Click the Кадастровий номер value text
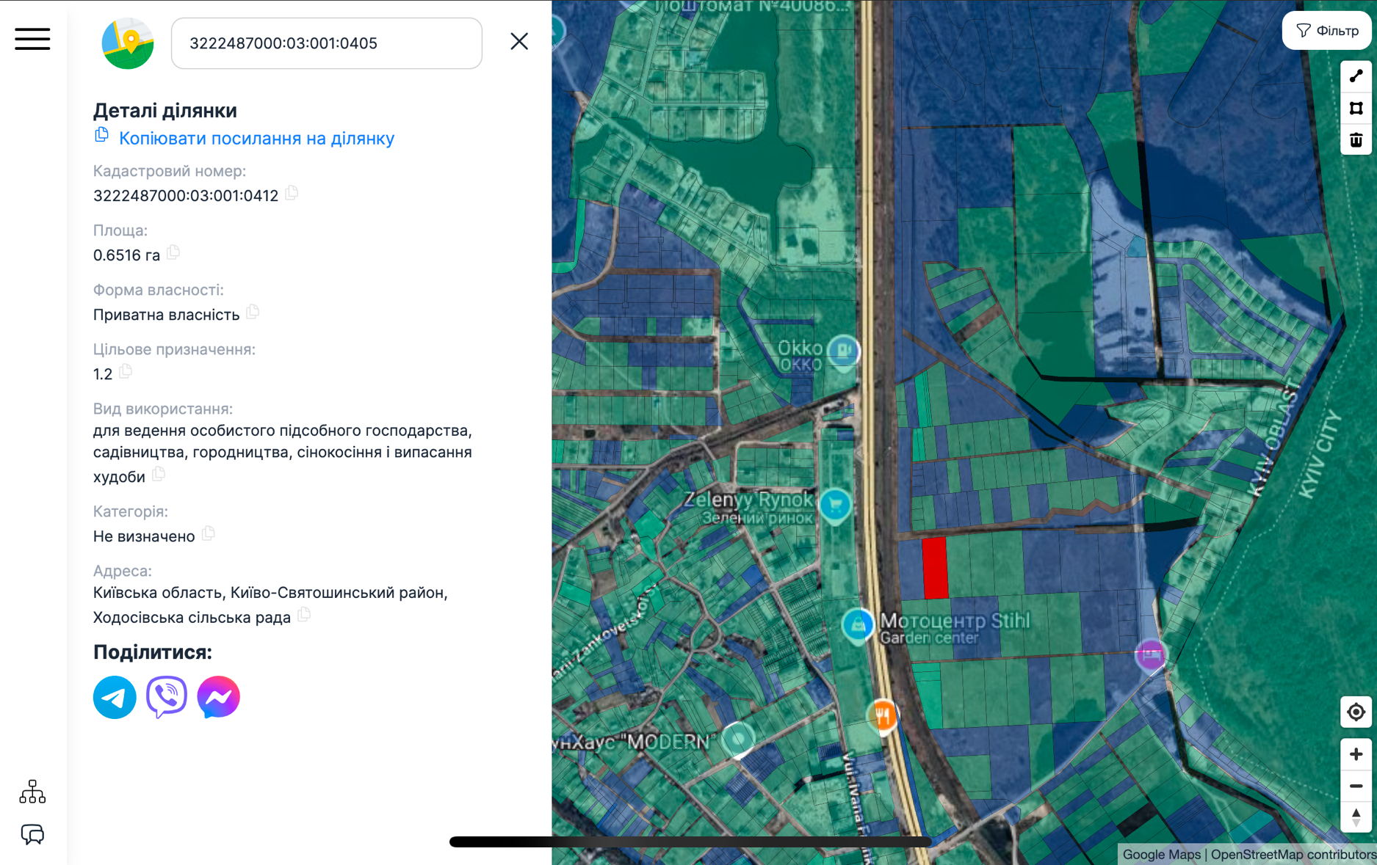 (186, 196)
